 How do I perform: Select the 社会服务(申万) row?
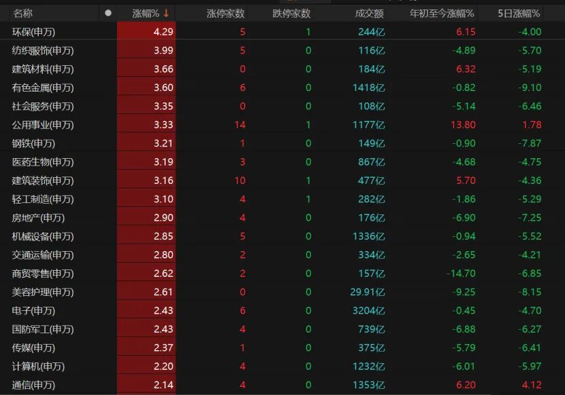point(283,106)
